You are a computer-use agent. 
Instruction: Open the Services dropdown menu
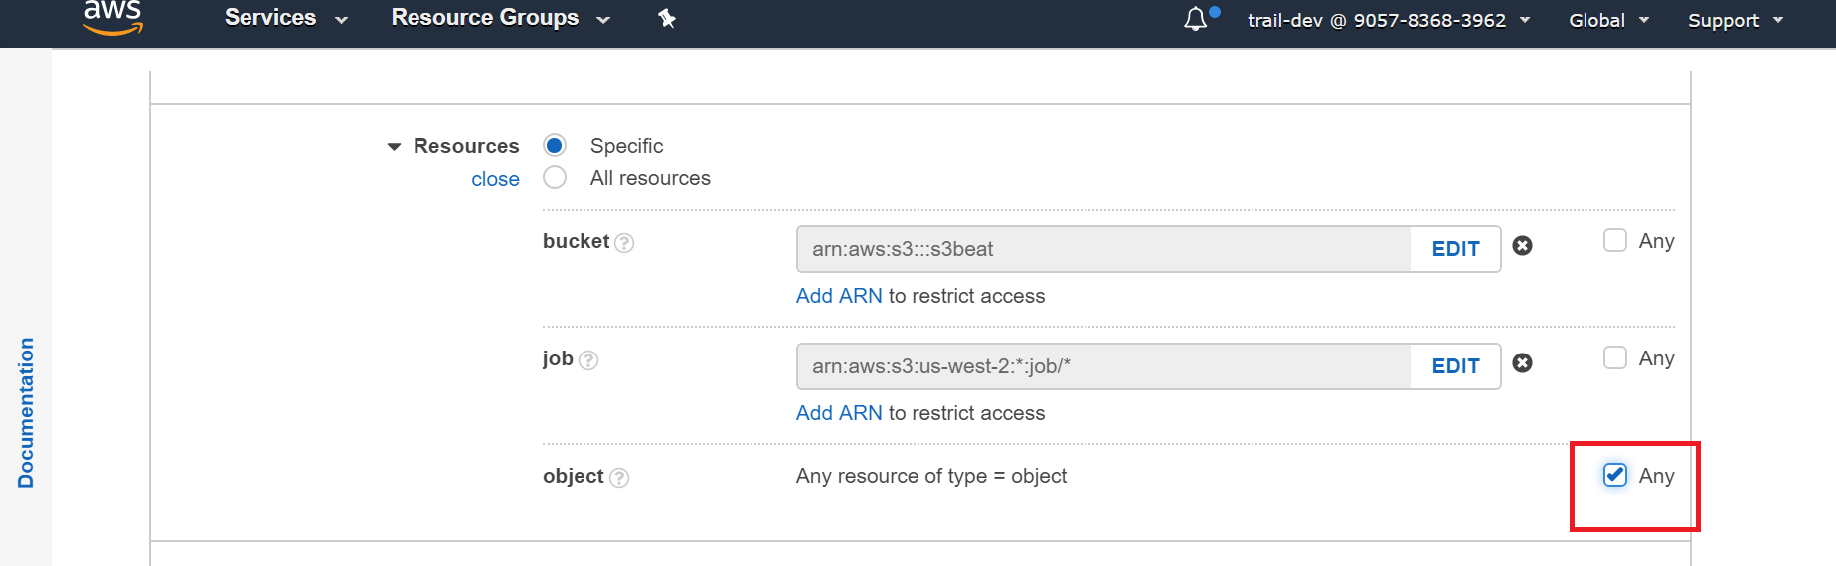(285, 18)
